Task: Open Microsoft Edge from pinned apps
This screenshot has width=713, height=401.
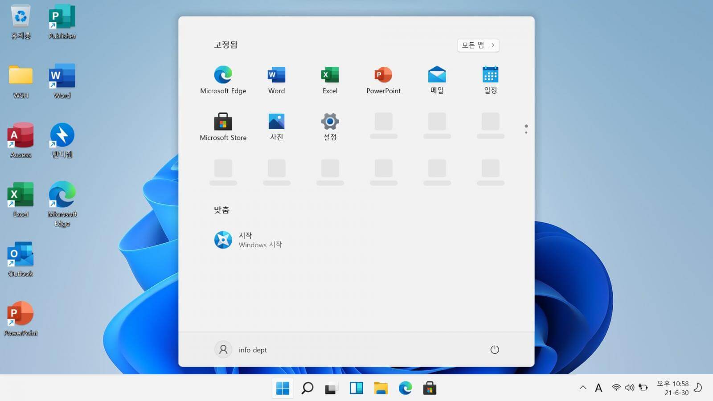Action: point(223,80)
